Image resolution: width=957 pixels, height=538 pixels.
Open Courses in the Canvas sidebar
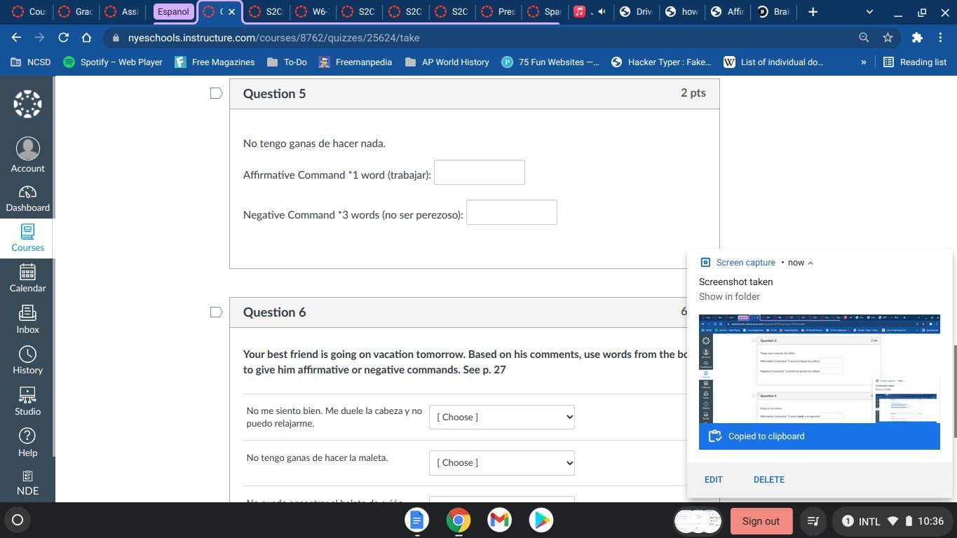(27, 238)
